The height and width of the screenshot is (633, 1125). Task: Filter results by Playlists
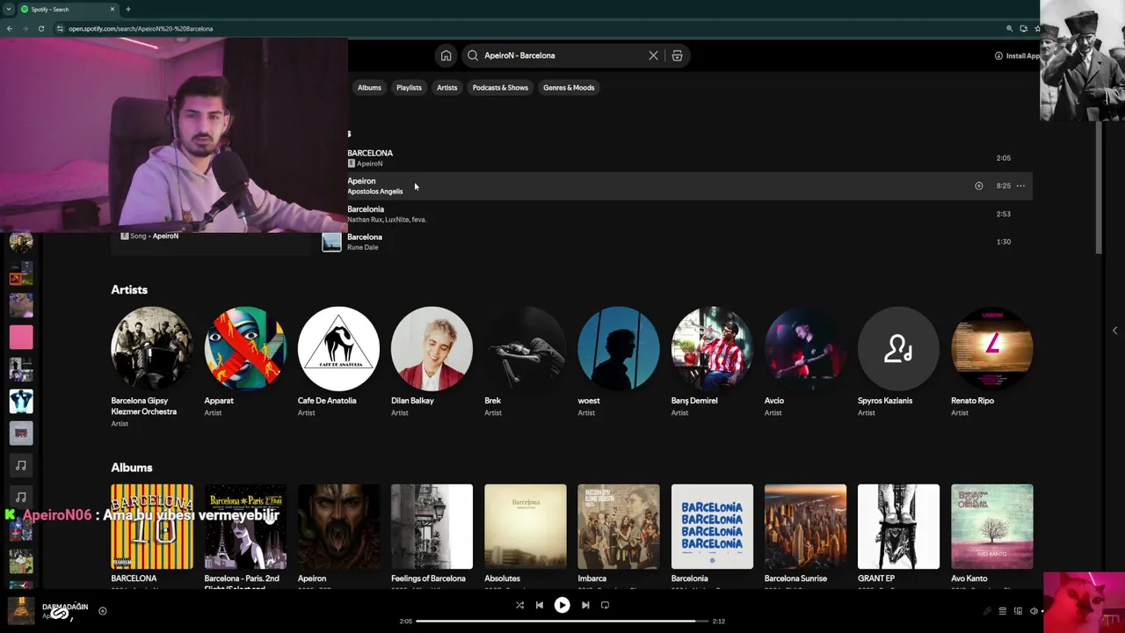point(409,87)
